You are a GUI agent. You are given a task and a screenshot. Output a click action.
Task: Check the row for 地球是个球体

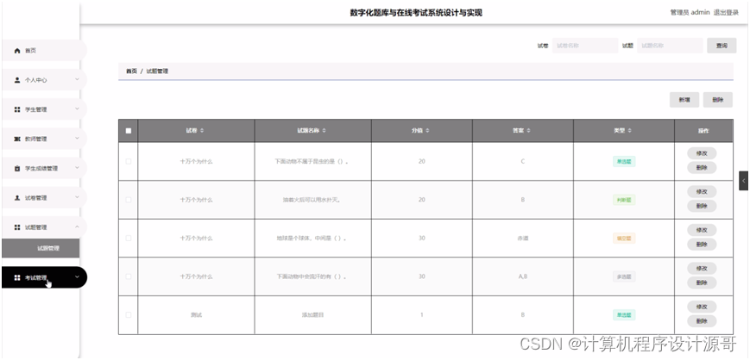129,238
